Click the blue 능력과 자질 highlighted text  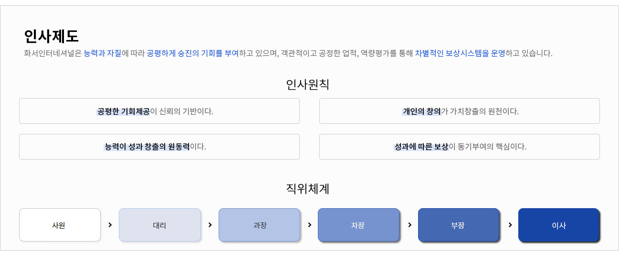coord(102,53)
